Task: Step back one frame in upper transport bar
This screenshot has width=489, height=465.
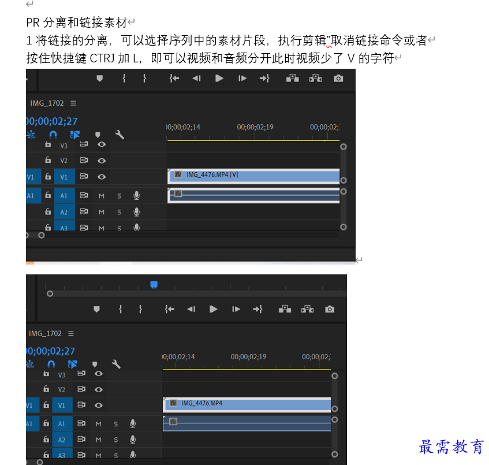Action: point(196,79)
